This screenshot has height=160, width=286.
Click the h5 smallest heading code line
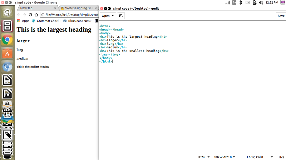134,51
